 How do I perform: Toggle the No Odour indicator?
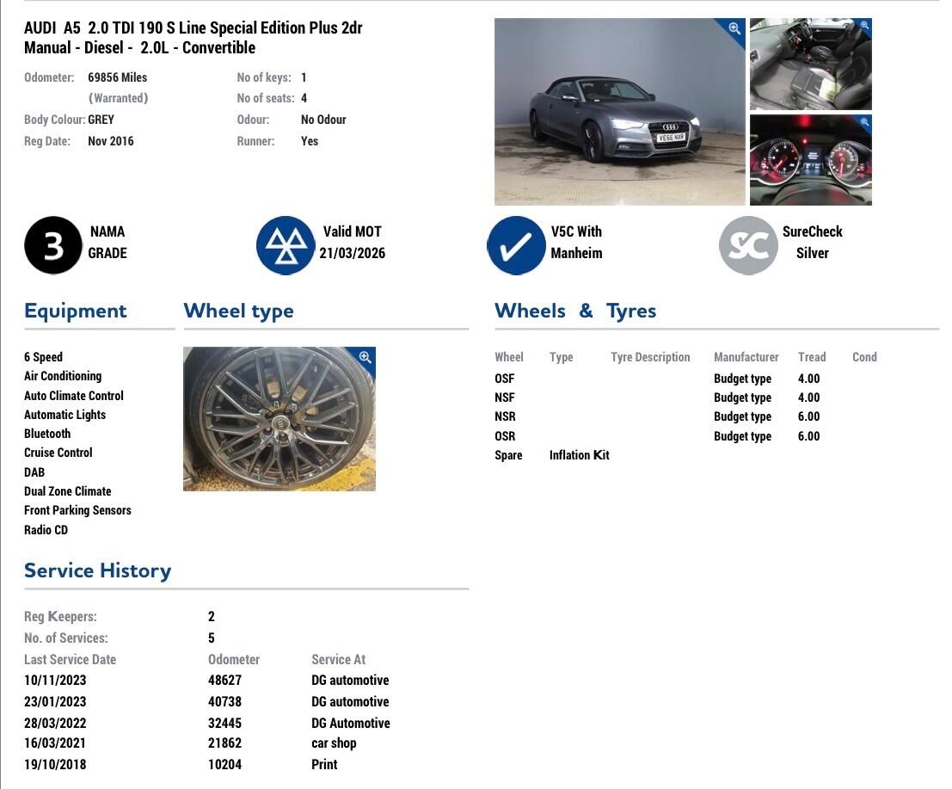tap(324, 120)
